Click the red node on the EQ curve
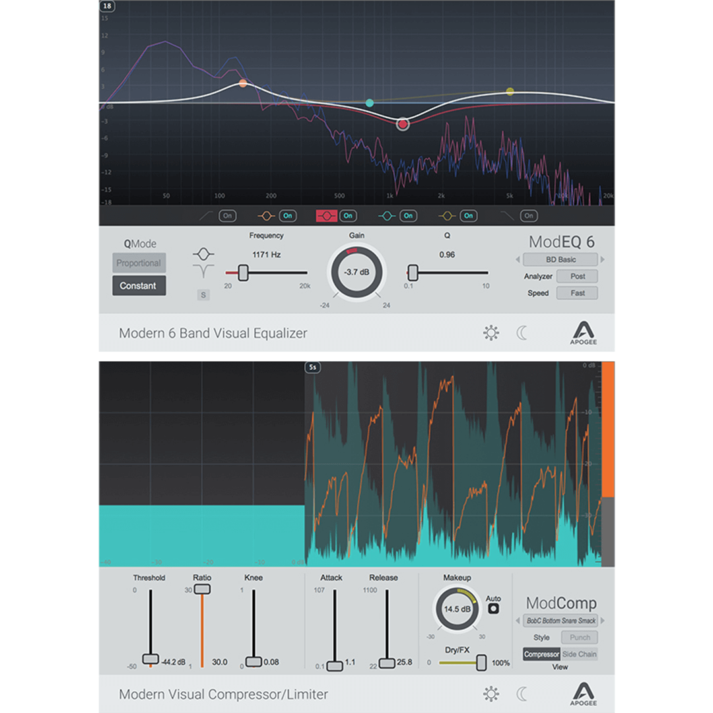This screenshot has width=713, height=713. (x=403, y=123)
